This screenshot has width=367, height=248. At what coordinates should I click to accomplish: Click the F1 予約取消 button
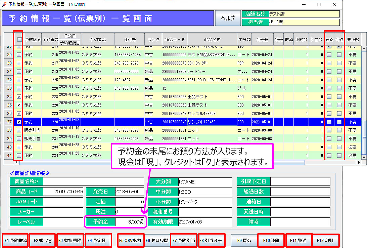15,241
